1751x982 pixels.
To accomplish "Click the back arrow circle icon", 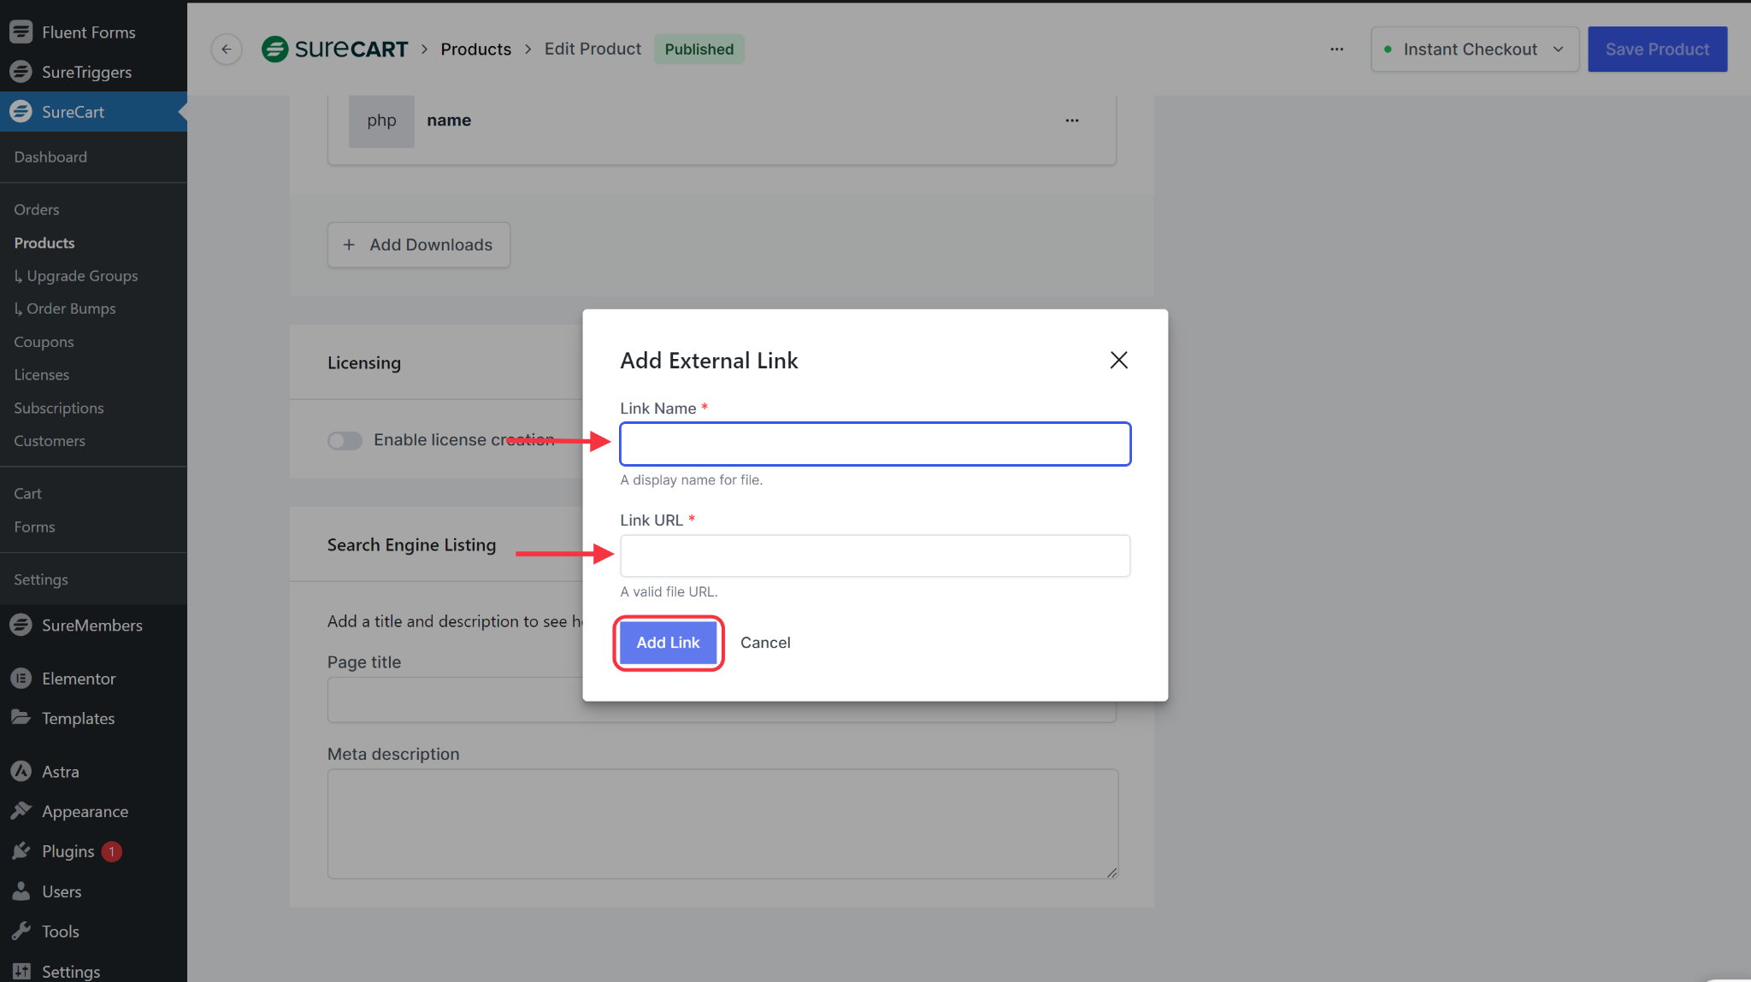I will pos(227,50).
